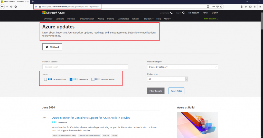Click the Reset Filter button

(x=176, y=91)
